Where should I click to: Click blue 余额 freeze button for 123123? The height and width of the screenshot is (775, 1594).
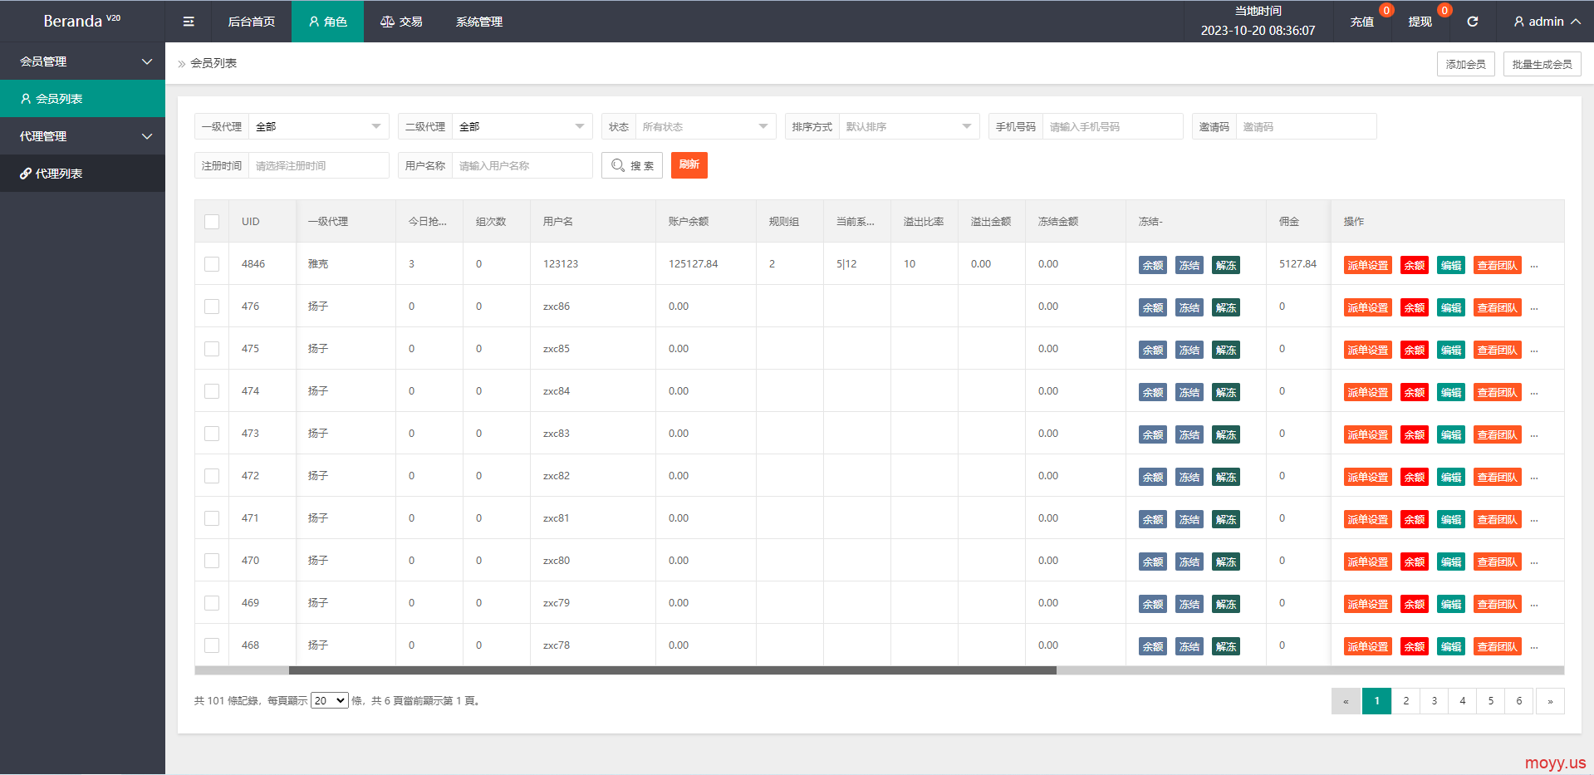(x=1153, y=265)
